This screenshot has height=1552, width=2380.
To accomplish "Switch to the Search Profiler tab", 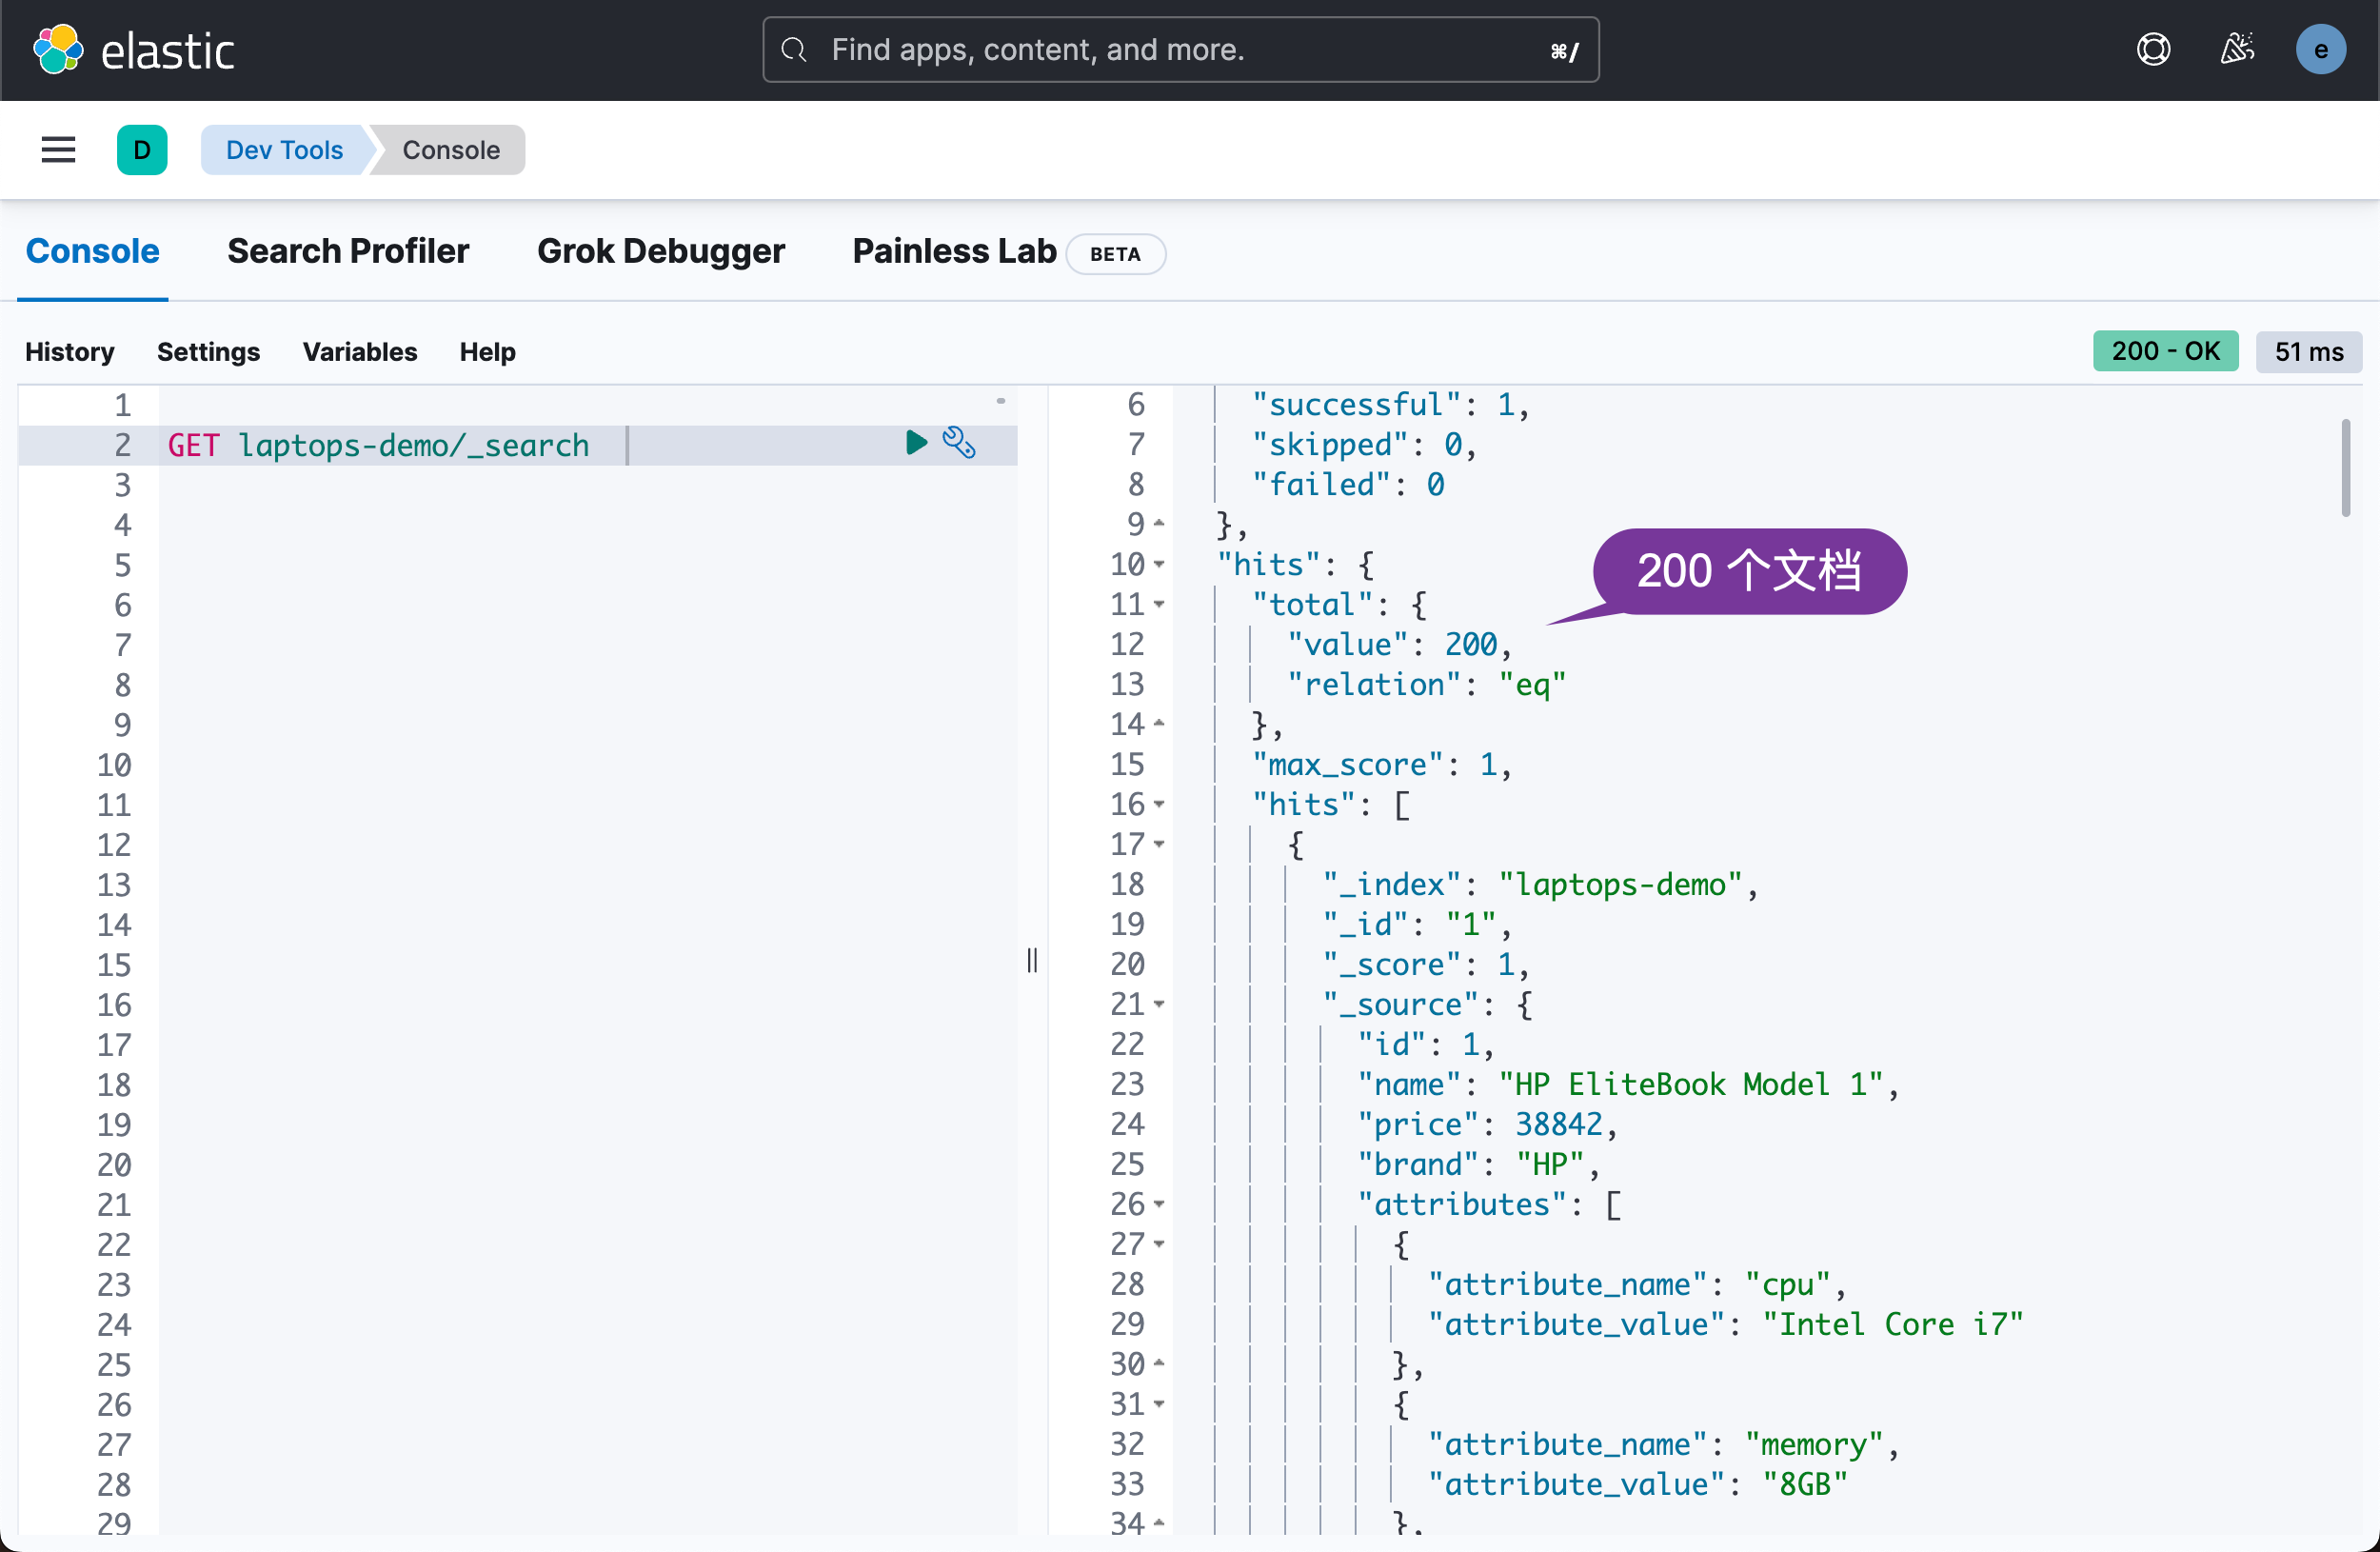I will [x=347, y=251].
